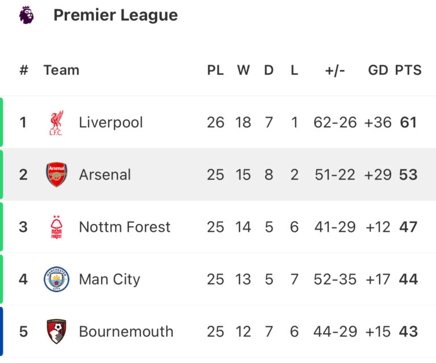Click the PL played column header
The image size is (436, 363).
point(215,70)
